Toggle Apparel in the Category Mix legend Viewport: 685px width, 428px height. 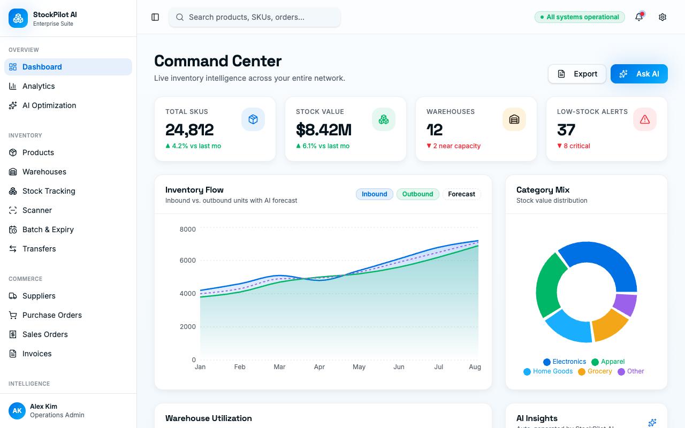click(x=608, y=362)
